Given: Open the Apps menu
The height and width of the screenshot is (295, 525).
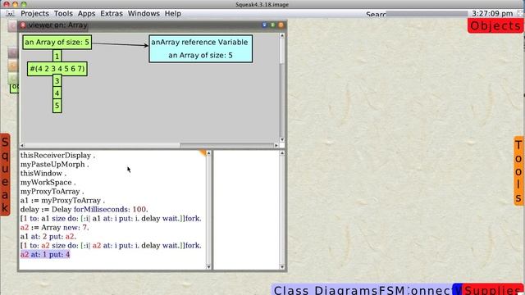Looking at the screenshot, I should 86,13.
